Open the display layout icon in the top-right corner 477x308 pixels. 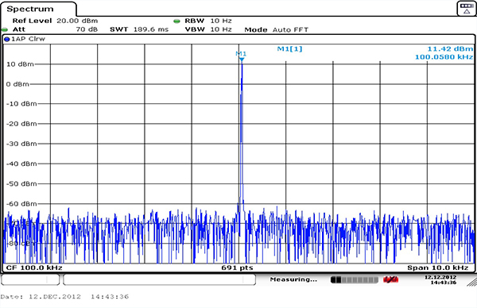click(467, 9)
